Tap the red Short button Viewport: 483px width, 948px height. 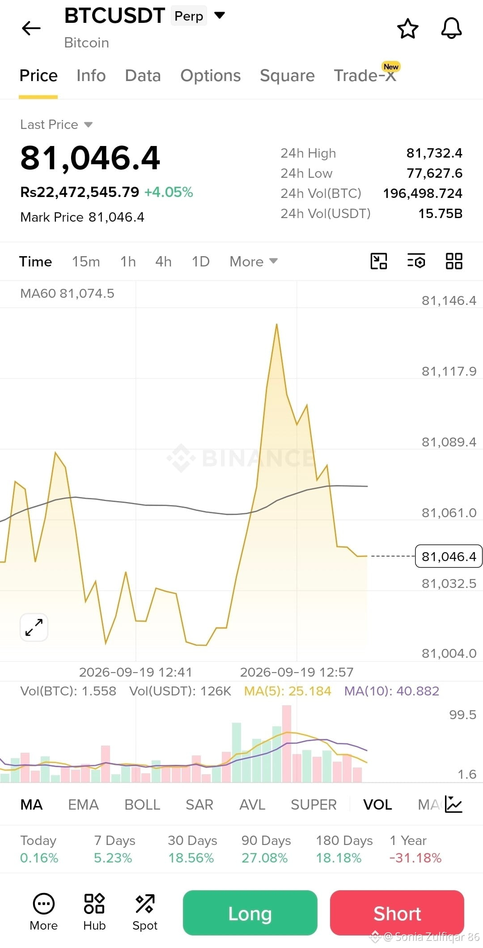click(x=397, y=913)
